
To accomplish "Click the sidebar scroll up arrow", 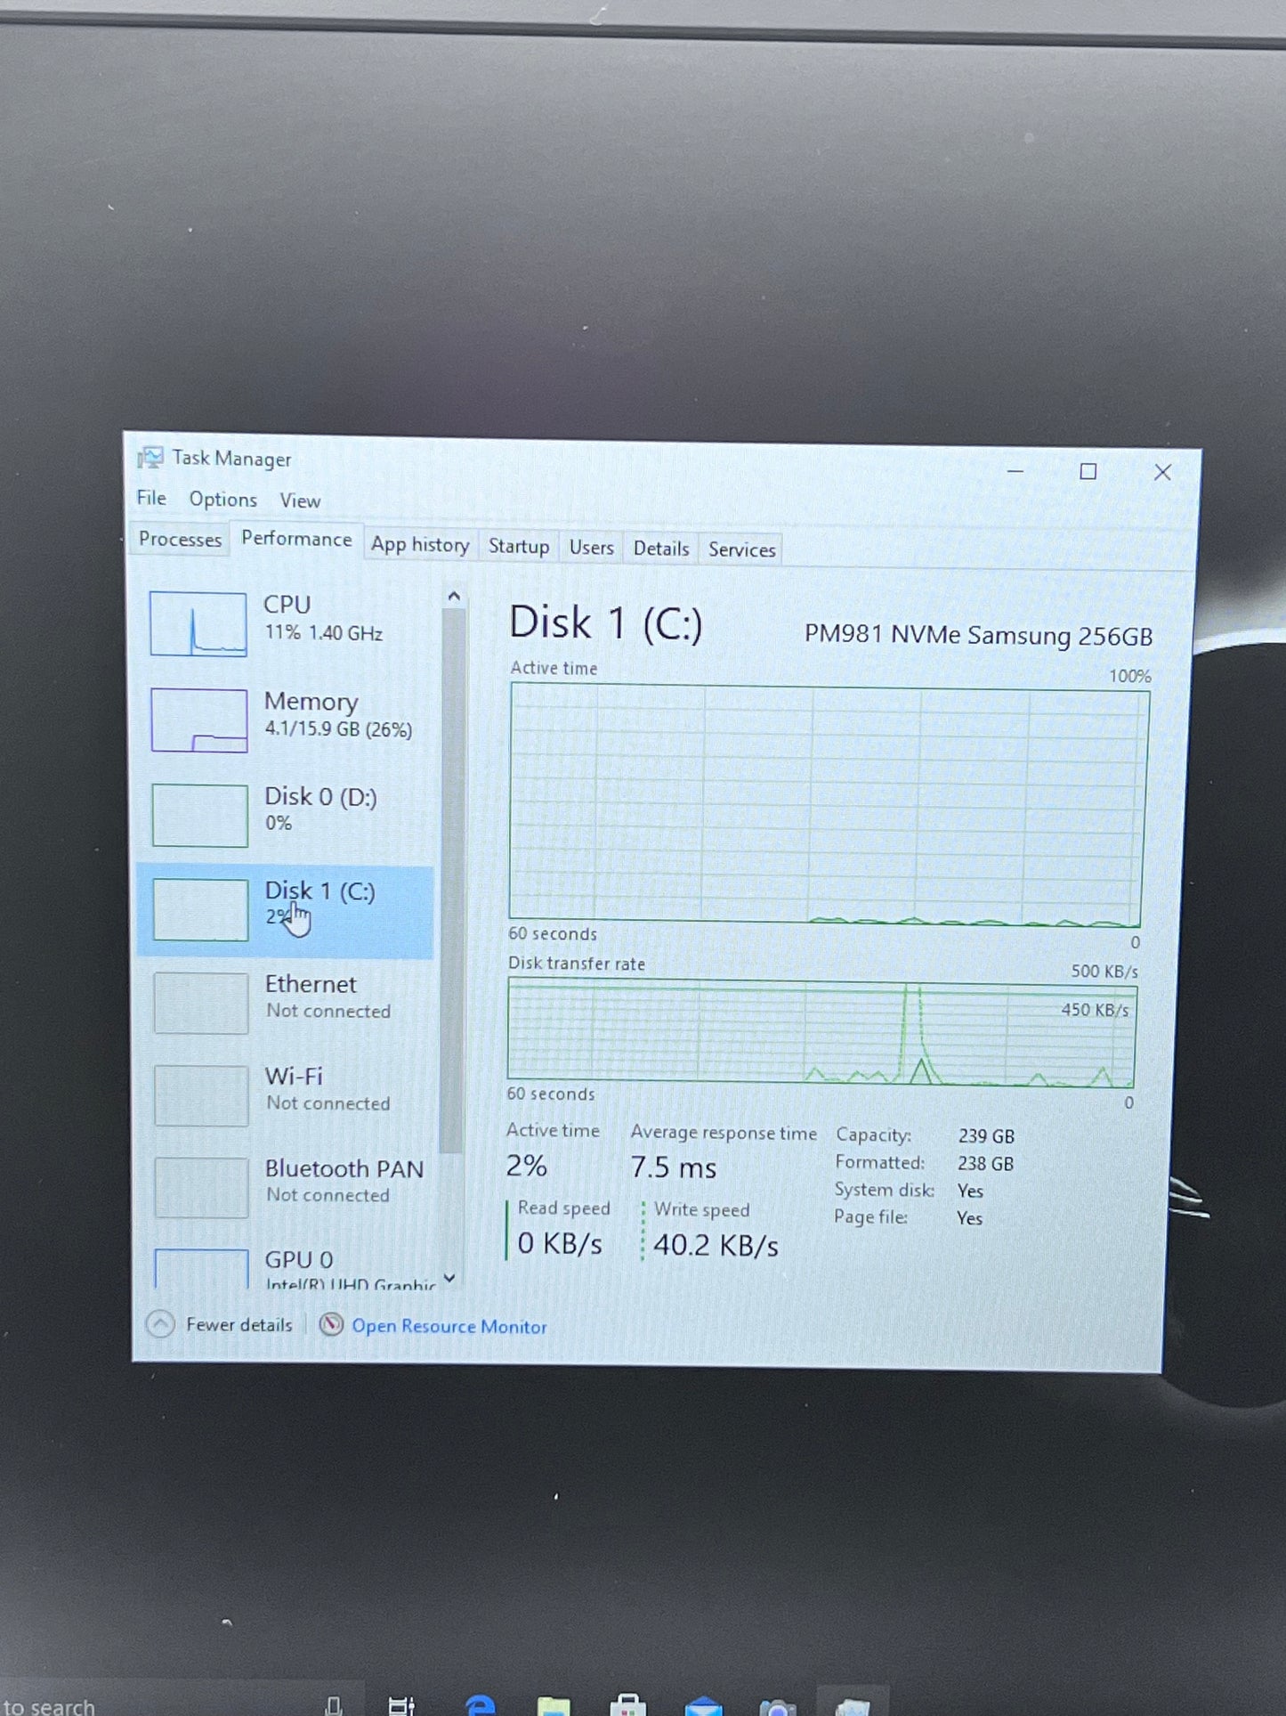I will click(454, 596).
